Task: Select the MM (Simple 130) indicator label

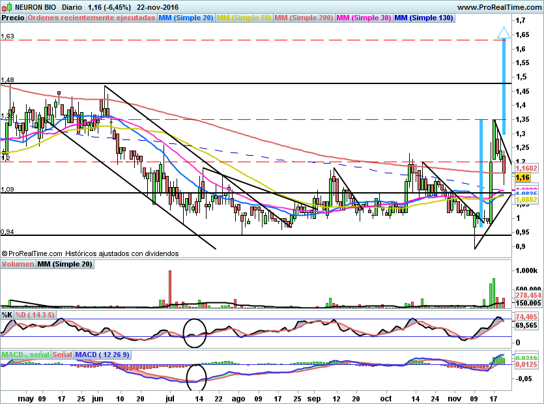Action: [423, 18]
